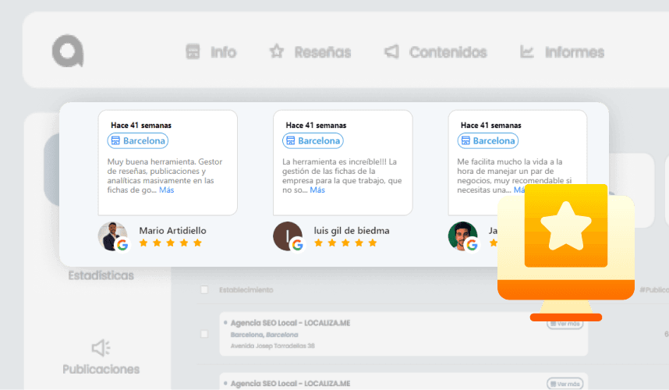The image size is (669, 390).
Task: Click the Establecimiento column header
Action: coord(246,289)
